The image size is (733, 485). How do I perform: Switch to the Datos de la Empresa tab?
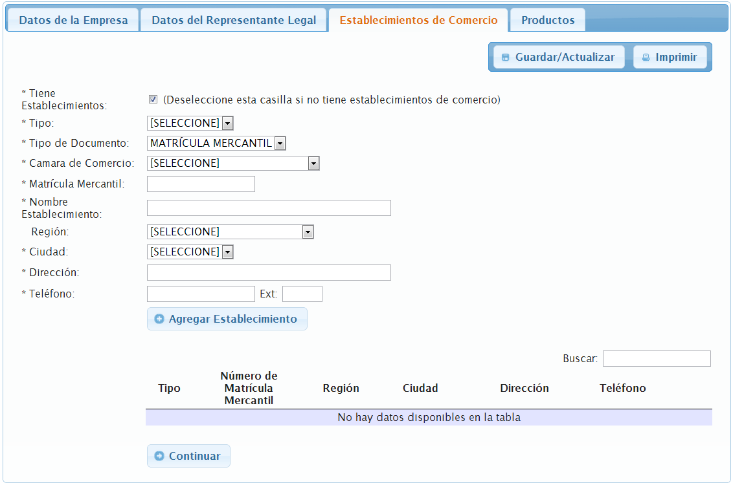73,20
